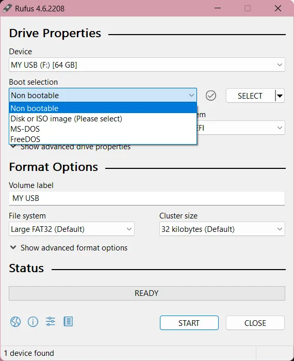Click the Boot selection label
This screenshot has width=294, height=361.
point(34,82)
